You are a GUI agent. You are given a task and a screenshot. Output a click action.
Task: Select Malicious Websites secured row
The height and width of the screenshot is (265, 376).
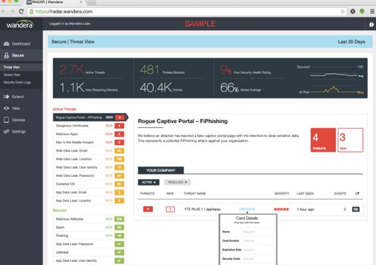click(x=89, y=219)
